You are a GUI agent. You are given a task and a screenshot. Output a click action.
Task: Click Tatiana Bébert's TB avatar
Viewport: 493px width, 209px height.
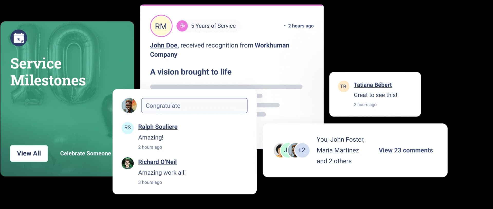[343, 86]
